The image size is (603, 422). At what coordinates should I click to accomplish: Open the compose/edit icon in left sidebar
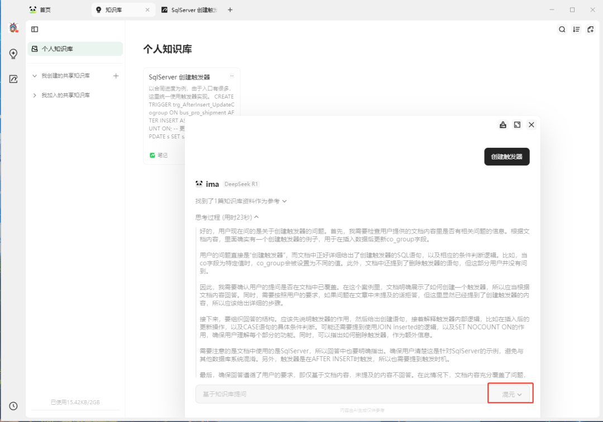pos(13,79)
